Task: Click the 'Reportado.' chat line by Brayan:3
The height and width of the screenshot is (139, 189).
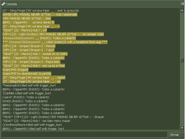Action: click(31, 62)
